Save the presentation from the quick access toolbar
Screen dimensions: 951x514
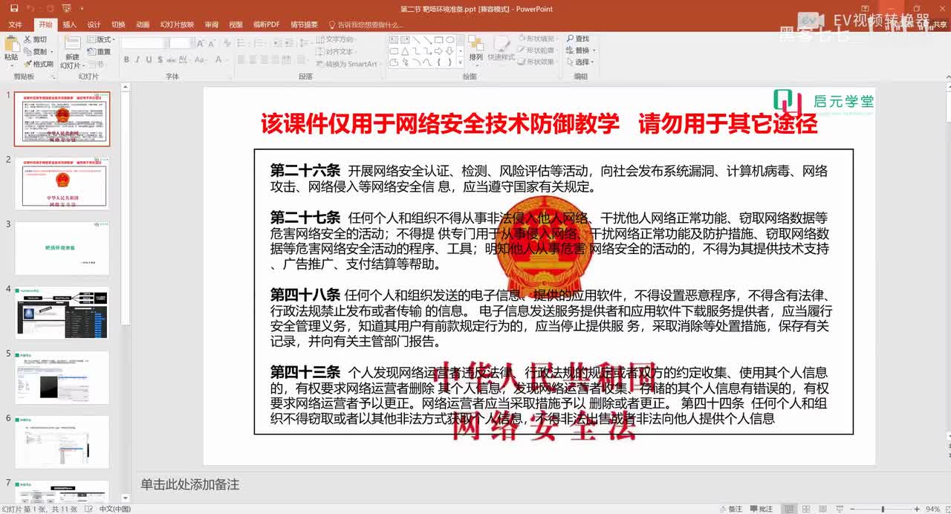click(14, 9)
